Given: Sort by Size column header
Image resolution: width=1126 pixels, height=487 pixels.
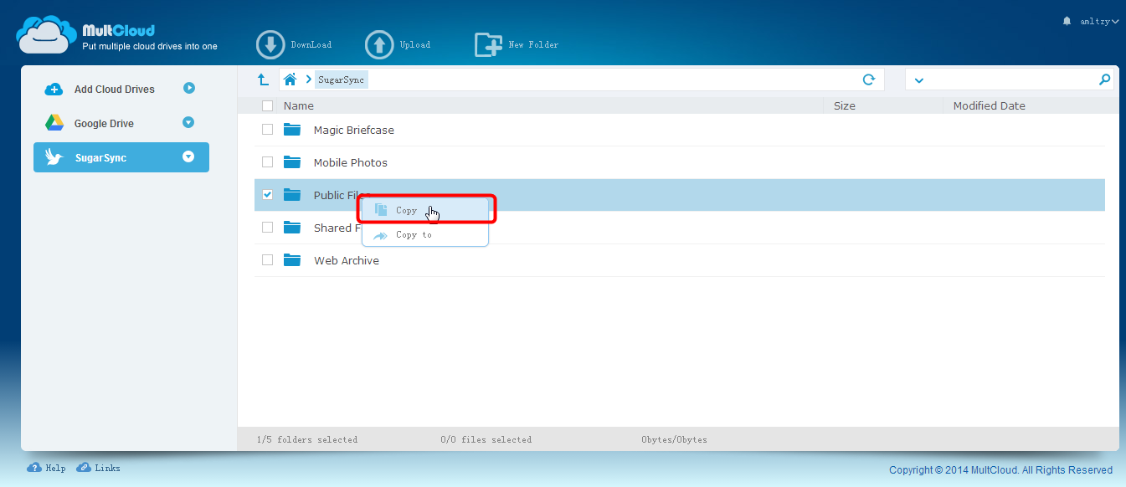Looking at the screenshot, I should (x=845, y=105).
